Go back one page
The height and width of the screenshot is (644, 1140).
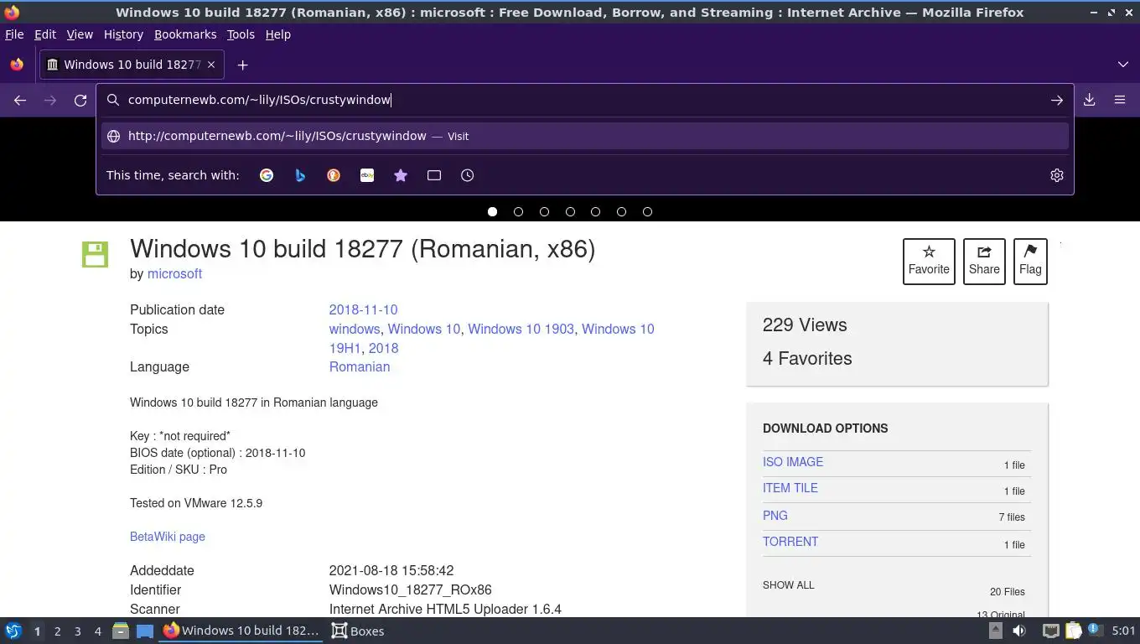coord(20,100)
